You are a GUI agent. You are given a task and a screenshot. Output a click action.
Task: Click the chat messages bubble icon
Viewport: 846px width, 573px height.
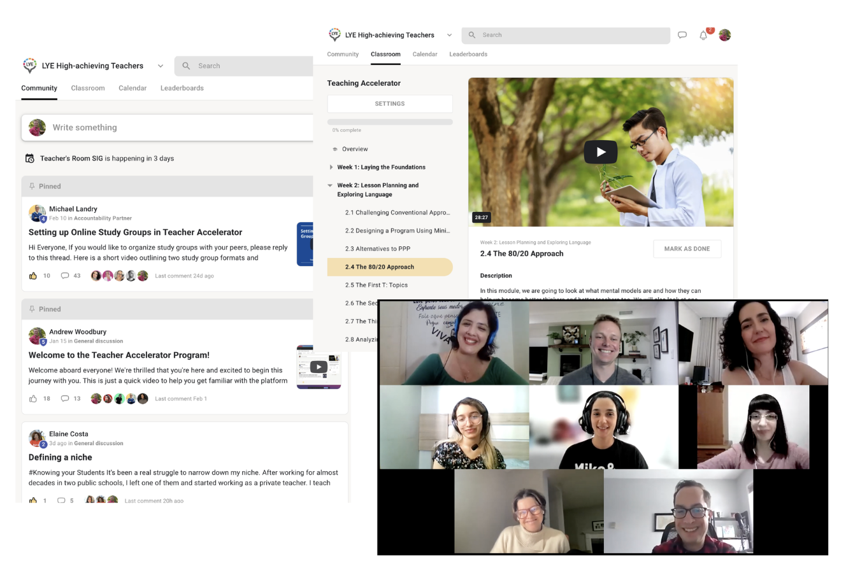tap(682, 35)
